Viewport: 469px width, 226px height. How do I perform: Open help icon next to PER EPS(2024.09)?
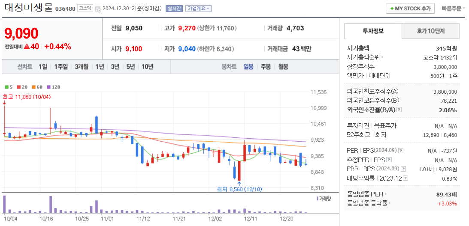(401, 151)
